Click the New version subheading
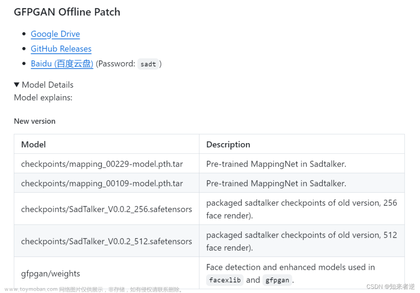The width and height of the screenshot is (420, 293). (35, 121)
